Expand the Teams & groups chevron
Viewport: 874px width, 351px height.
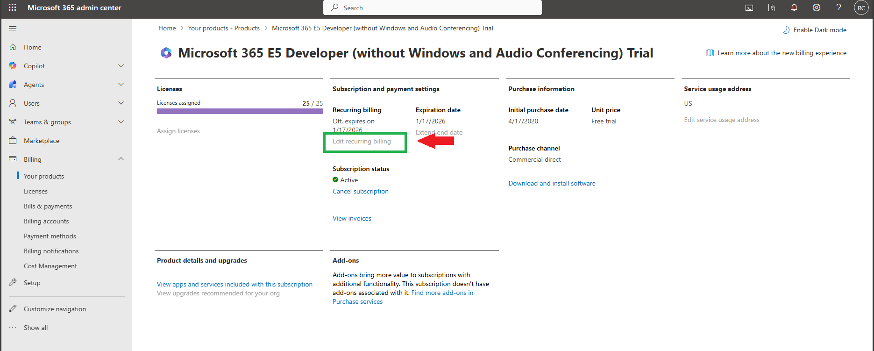coord(121,122)
